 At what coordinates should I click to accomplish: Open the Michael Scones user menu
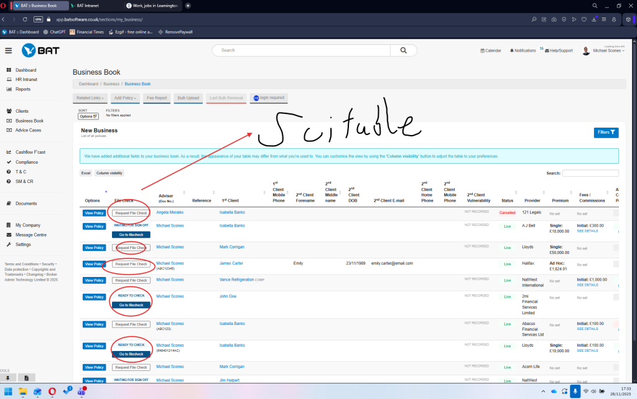point(607,50)
